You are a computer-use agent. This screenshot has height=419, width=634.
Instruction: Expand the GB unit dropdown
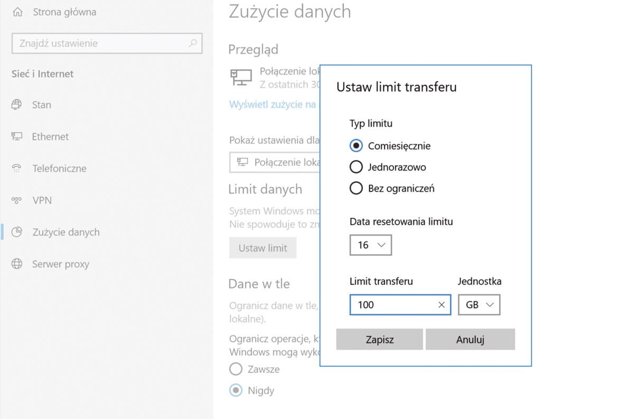click(479, 305)
